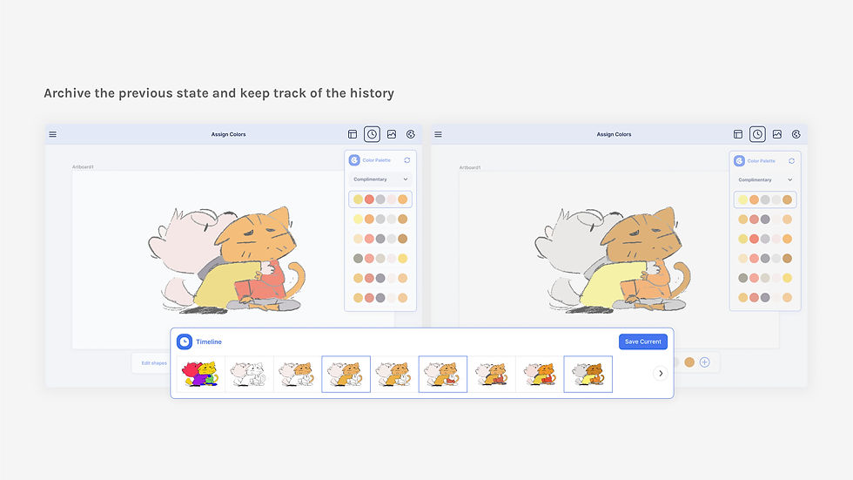Toggle the timeline clock icon in left toolbar
853x480 pixels.
(x=373, y=134)
